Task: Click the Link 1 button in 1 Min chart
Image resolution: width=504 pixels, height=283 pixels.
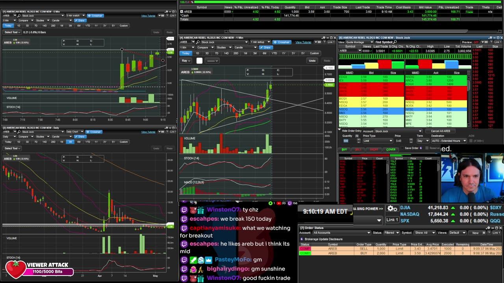Action: (331, 42)
